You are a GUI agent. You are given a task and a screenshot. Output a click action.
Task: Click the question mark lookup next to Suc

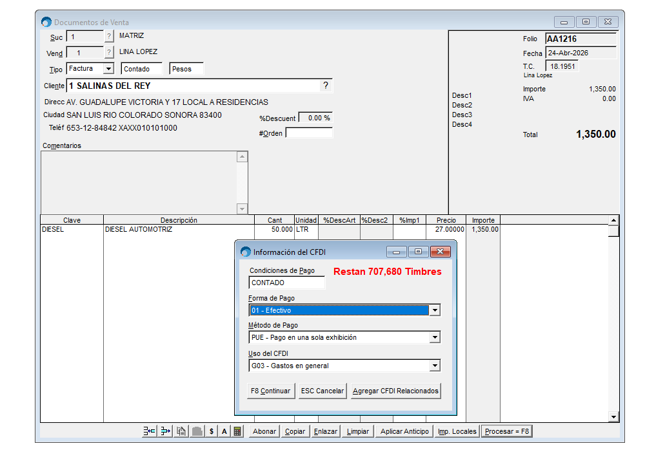pyautogui.click(x=109, y=37)
